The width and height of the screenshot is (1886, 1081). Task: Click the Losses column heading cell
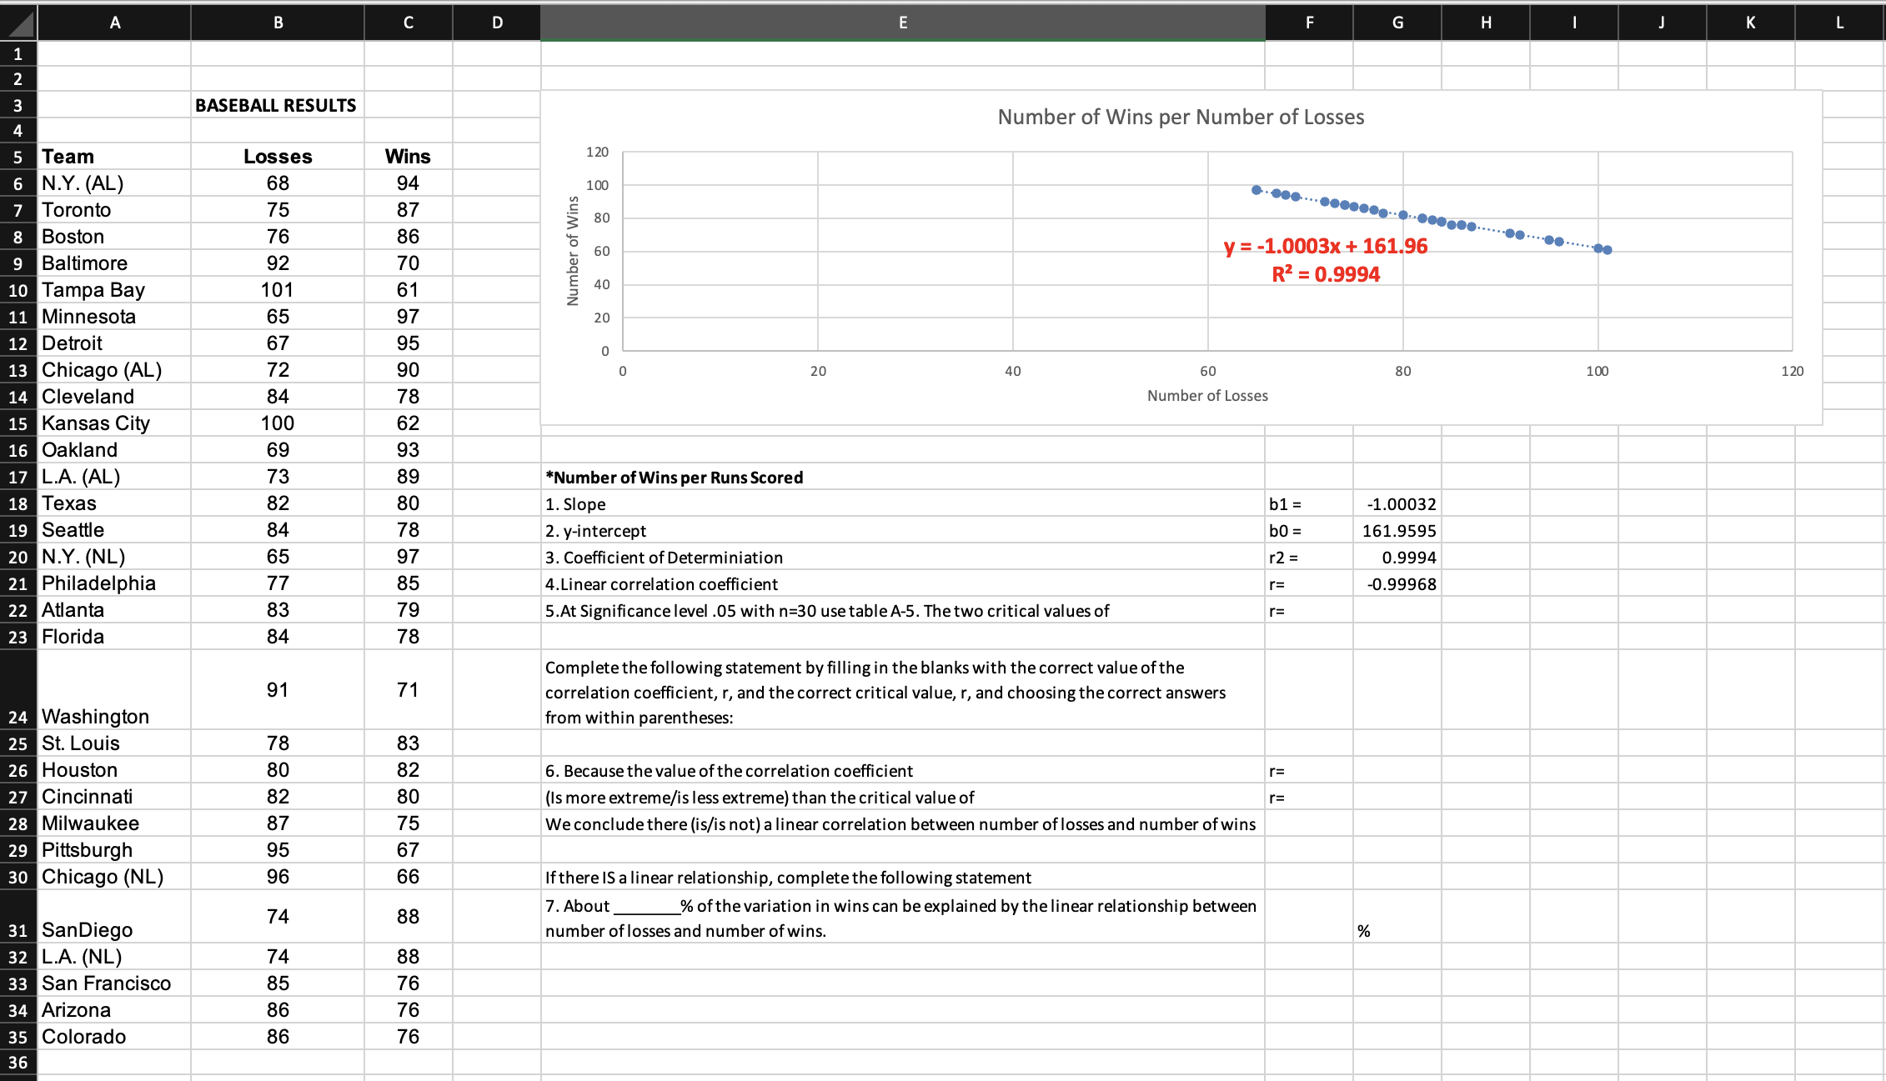tap(278, 157)
